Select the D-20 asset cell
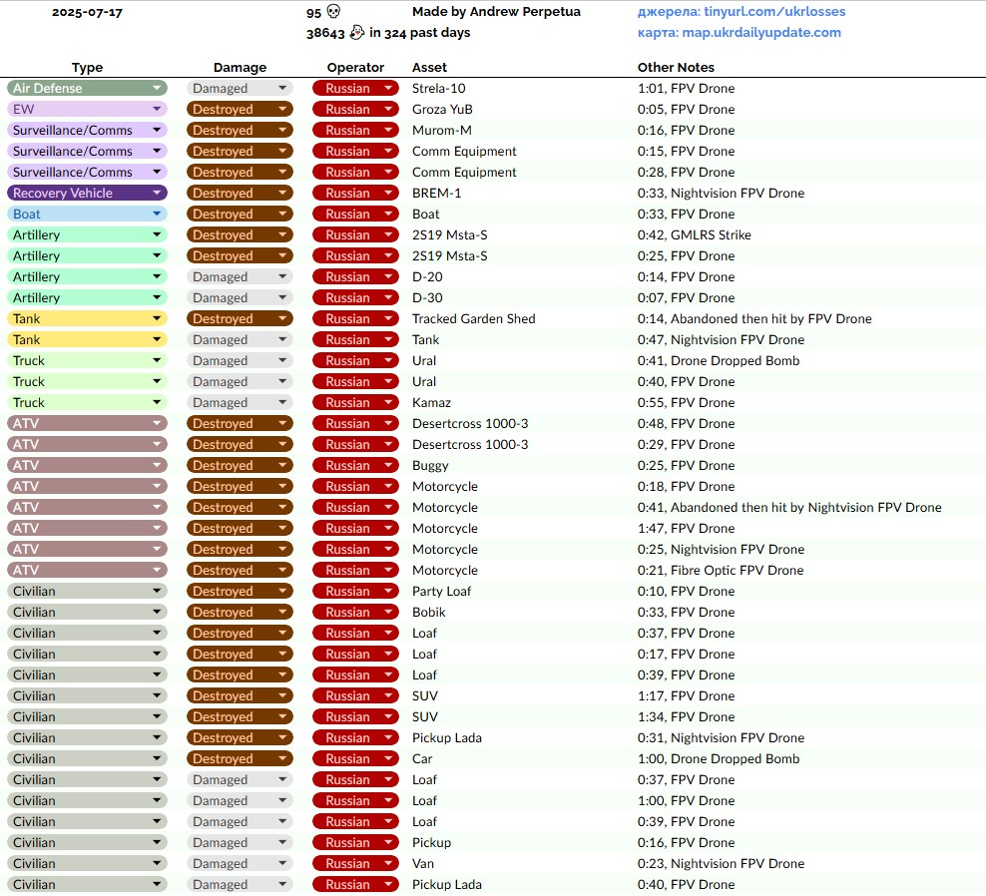 (427, 276)
